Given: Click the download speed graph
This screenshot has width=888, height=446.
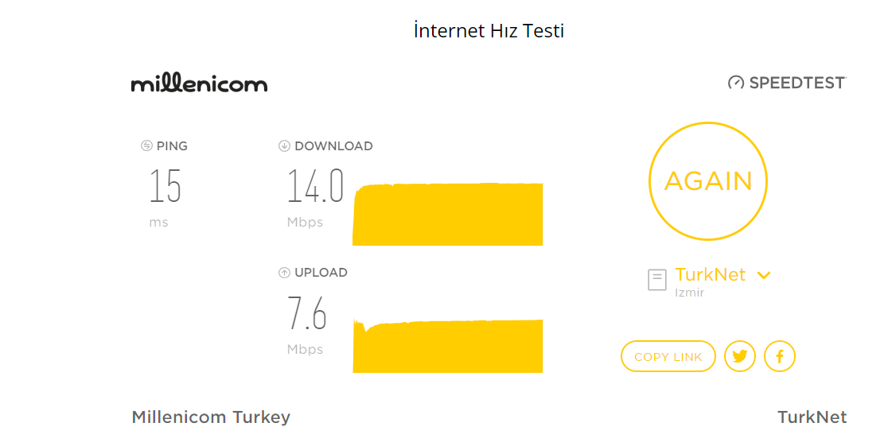Looking at the screenshot, I should [x=447, y=214].
